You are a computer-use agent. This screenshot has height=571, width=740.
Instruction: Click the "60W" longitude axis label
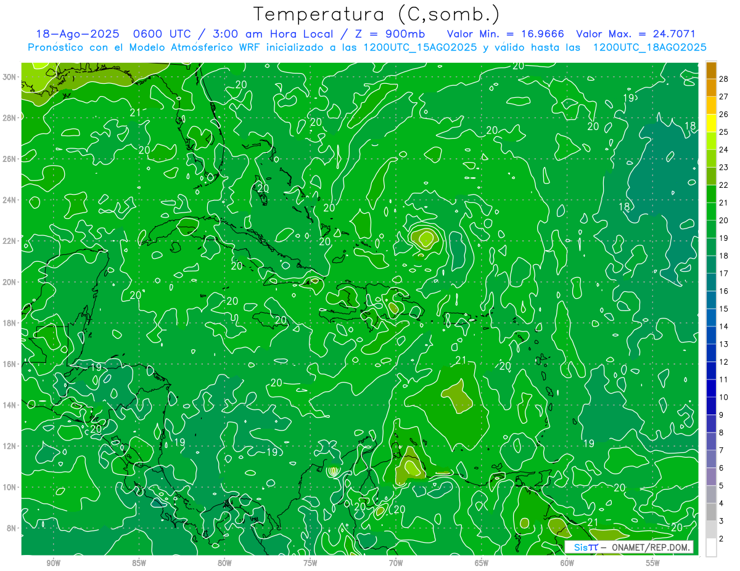tap(567, 563)
